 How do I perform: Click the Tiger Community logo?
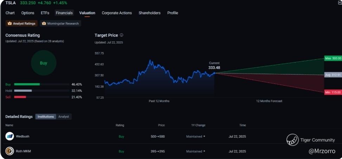coord(292,140)
